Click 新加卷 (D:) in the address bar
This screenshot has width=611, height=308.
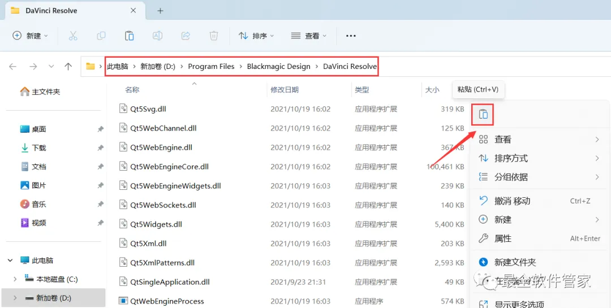[158, 67]
